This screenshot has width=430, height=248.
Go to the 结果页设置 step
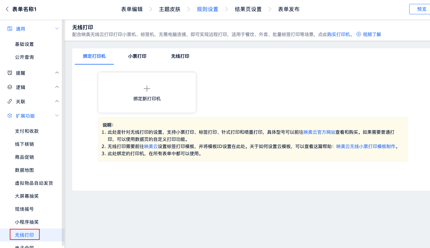[x=248, y=9]
